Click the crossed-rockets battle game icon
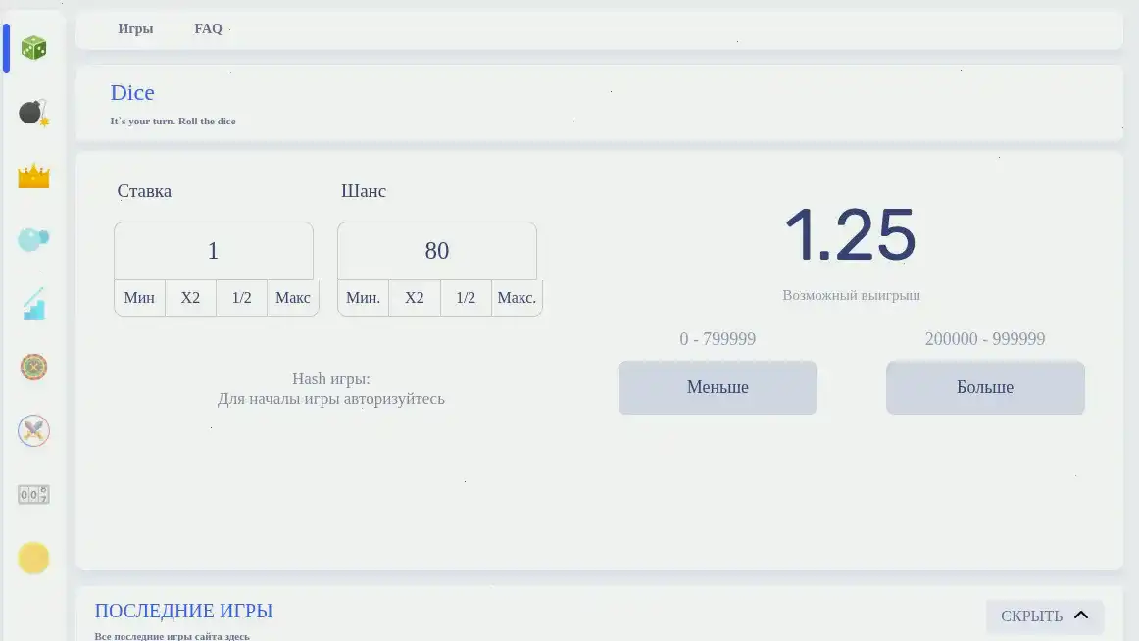 33,430
